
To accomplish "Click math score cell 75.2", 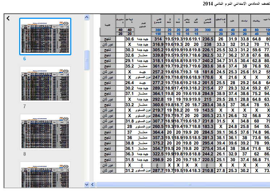I will click(257, 94).
